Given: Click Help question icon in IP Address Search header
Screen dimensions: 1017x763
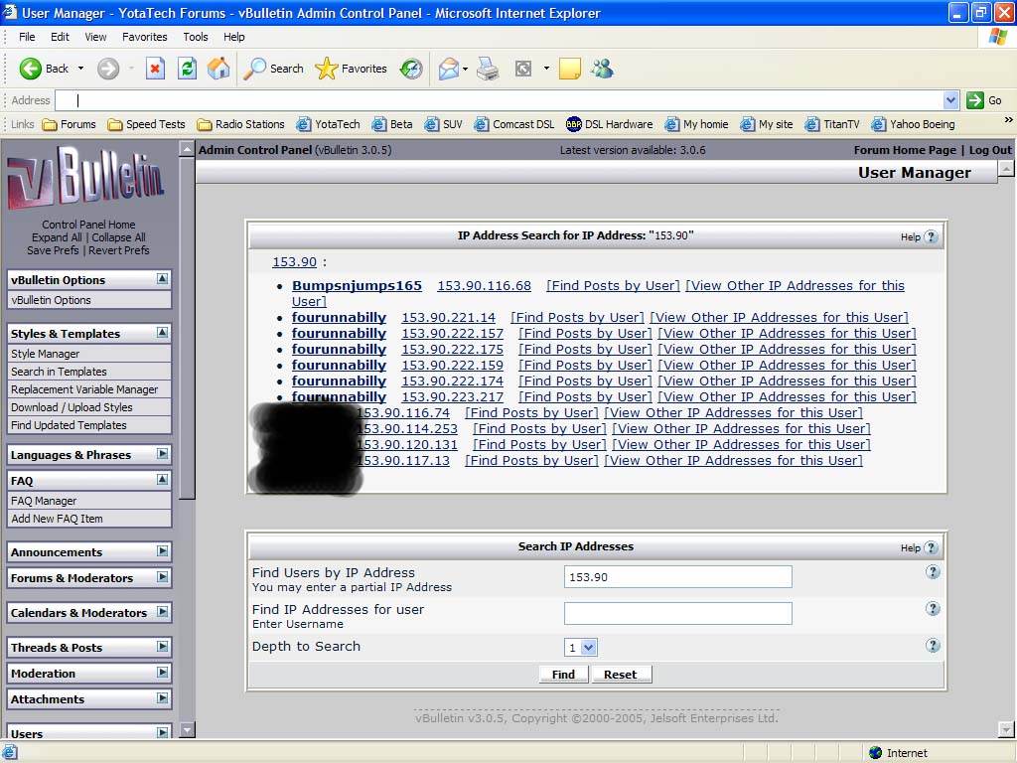Looking at the screenshot, I should coord(931,236).
